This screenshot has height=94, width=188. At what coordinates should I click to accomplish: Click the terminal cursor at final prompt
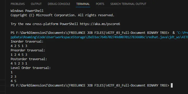[172, 85]
